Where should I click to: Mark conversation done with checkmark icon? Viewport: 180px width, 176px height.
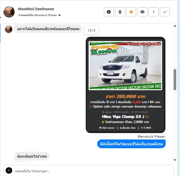(165, 12)
